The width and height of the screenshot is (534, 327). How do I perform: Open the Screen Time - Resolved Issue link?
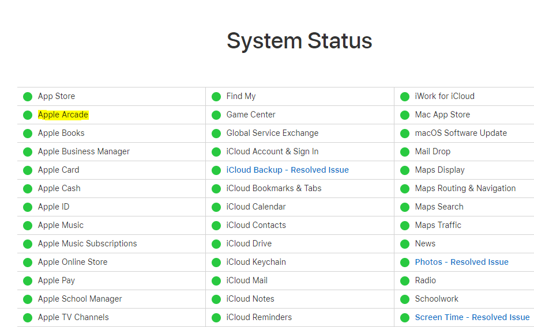(x=472, y=317)
